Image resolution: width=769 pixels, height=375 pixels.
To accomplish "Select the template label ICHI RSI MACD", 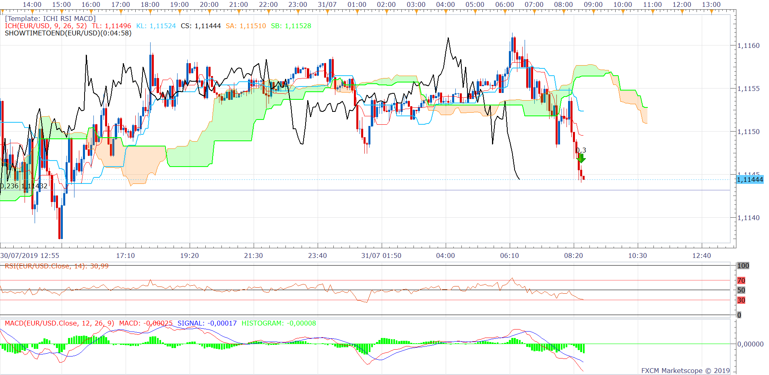I will [x=50, y=19].
